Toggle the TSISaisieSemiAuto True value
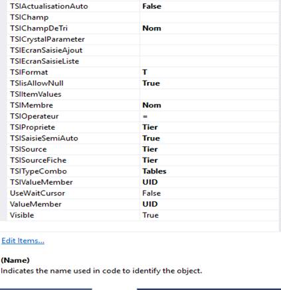 (151, 138)
